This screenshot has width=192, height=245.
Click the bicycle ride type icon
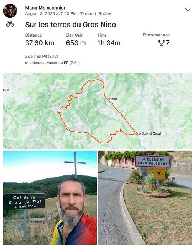(x=10, y=24)
